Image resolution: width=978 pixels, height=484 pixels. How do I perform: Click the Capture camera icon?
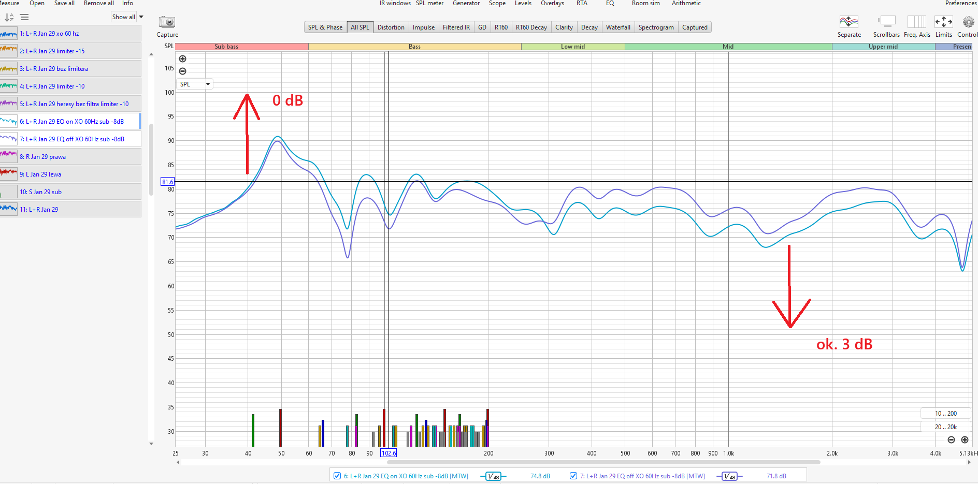pos(167,22)
